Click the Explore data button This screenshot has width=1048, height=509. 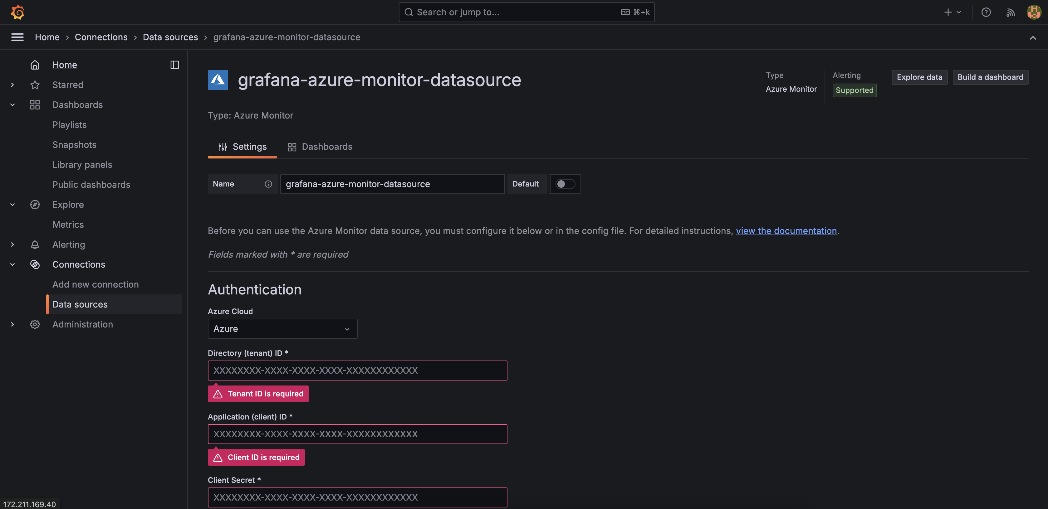click(x=919, y=77)
